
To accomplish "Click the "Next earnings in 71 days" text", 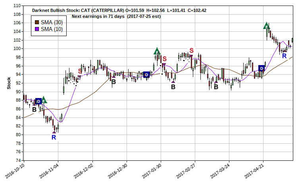I will [98, 16].
